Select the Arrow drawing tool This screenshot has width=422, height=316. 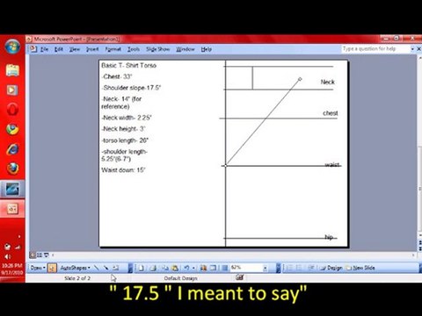pyautogui.click(x=105, y=268)
